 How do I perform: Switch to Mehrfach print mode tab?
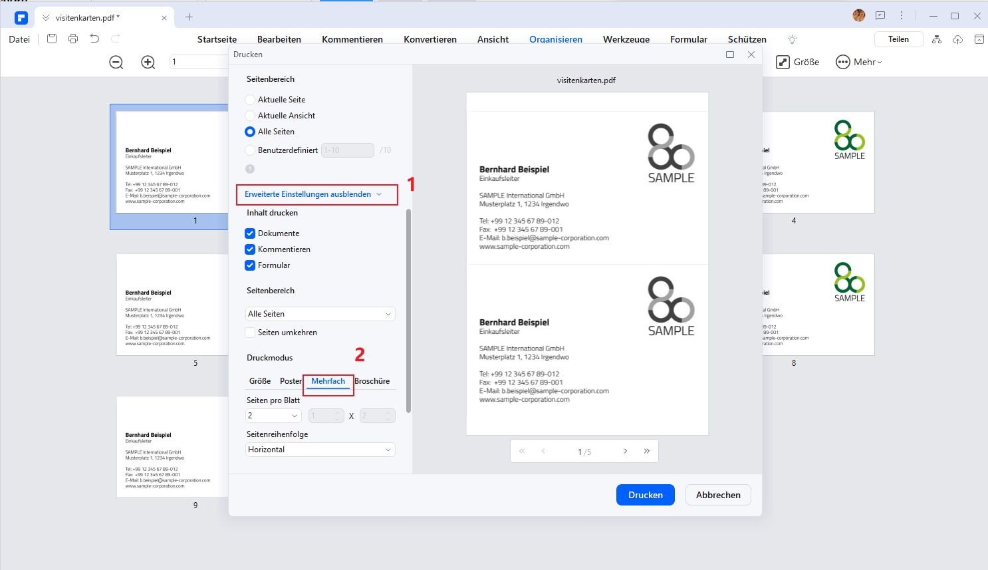[328, 381]
